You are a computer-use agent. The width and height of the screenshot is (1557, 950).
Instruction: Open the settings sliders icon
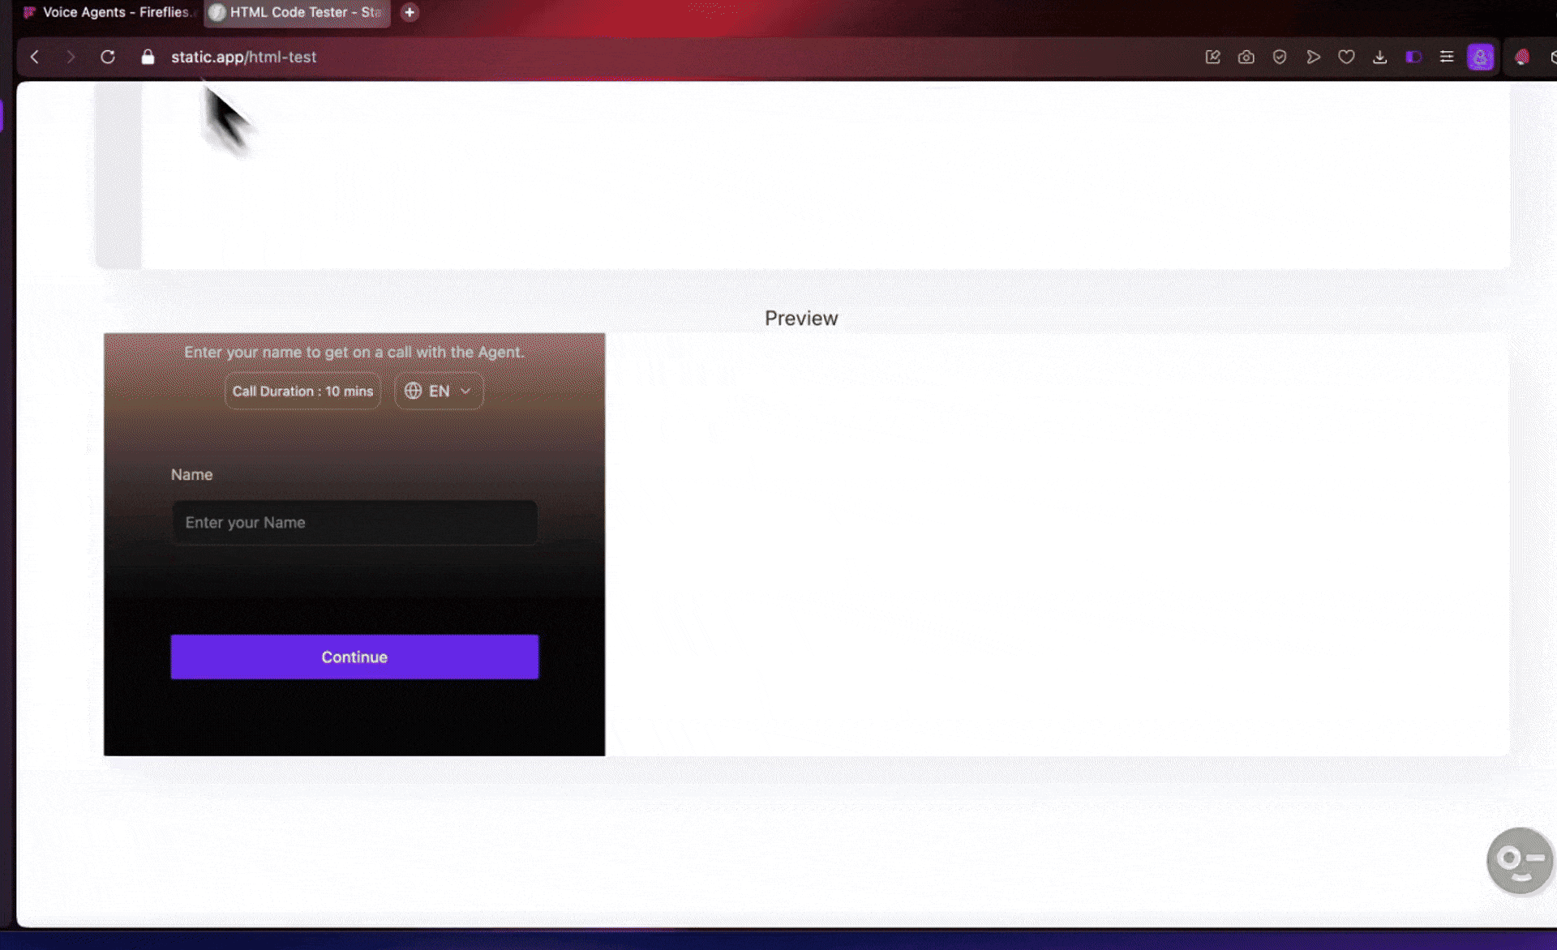pos(1447,57)
